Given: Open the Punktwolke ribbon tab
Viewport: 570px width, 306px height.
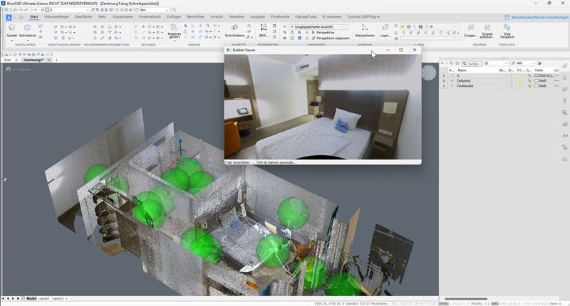Looking at the screenshot, I should [x=280, y=16].
